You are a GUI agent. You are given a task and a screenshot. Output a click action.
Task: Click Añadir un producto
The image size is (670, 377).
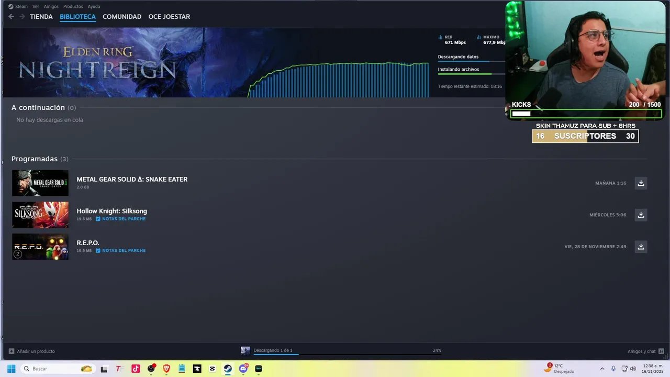(36, 351)
